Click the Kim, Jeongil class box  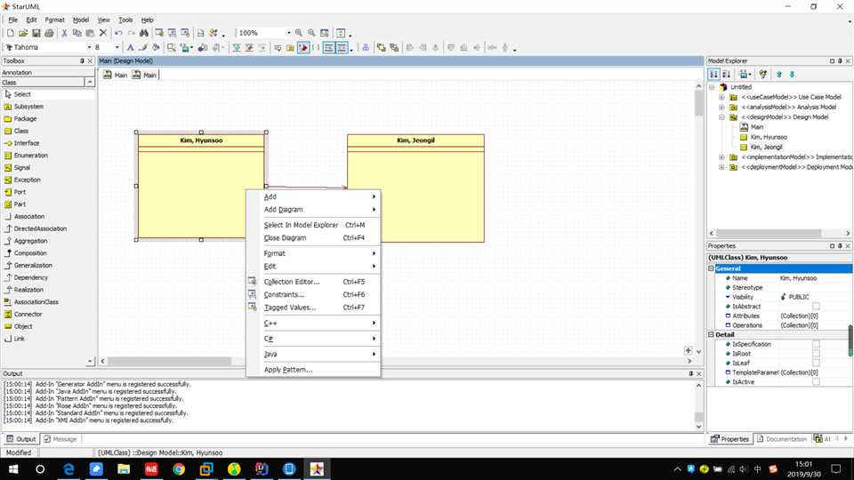click(x=415, y=188)
